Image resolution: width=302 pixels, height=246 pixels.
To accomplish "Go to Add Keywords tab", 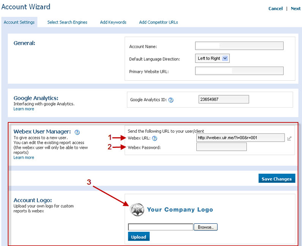I will 113,22.
